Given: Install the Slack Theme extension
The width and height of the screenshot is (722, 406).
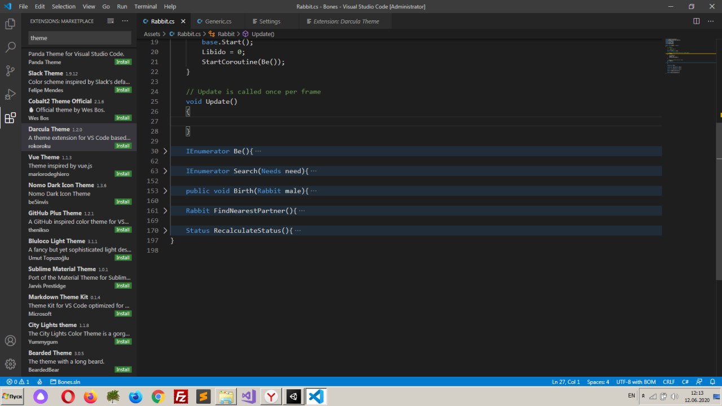Looking at the screenshot, I should click(123, 90).
